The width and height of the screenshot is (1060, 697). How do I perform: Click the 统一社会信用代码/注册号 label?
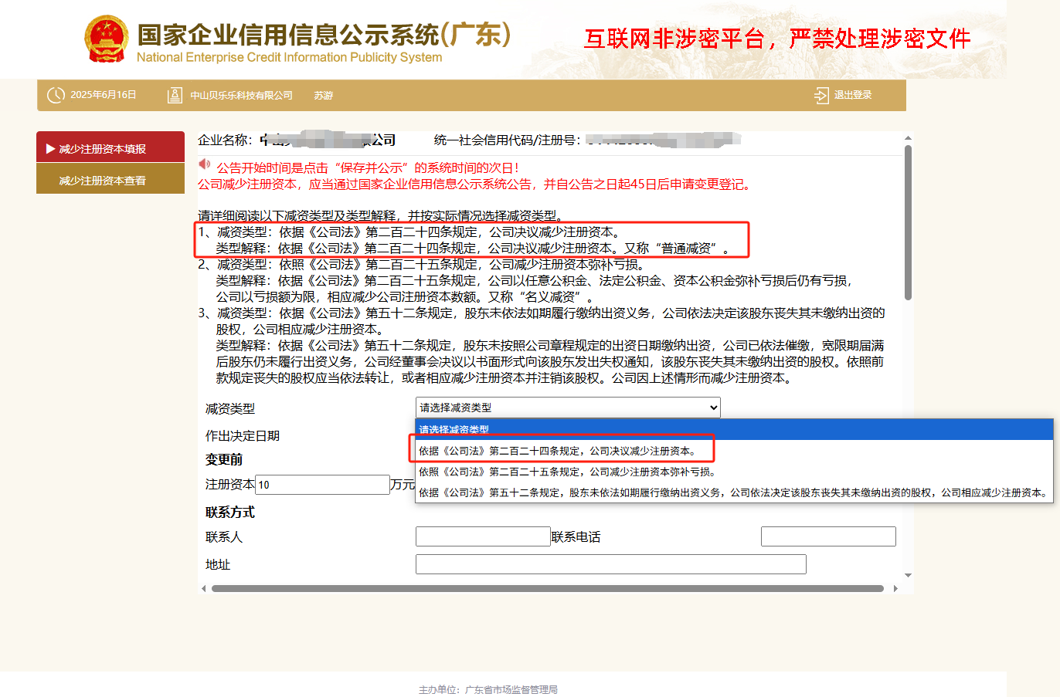pyautogui.click(x=508, y=140)
